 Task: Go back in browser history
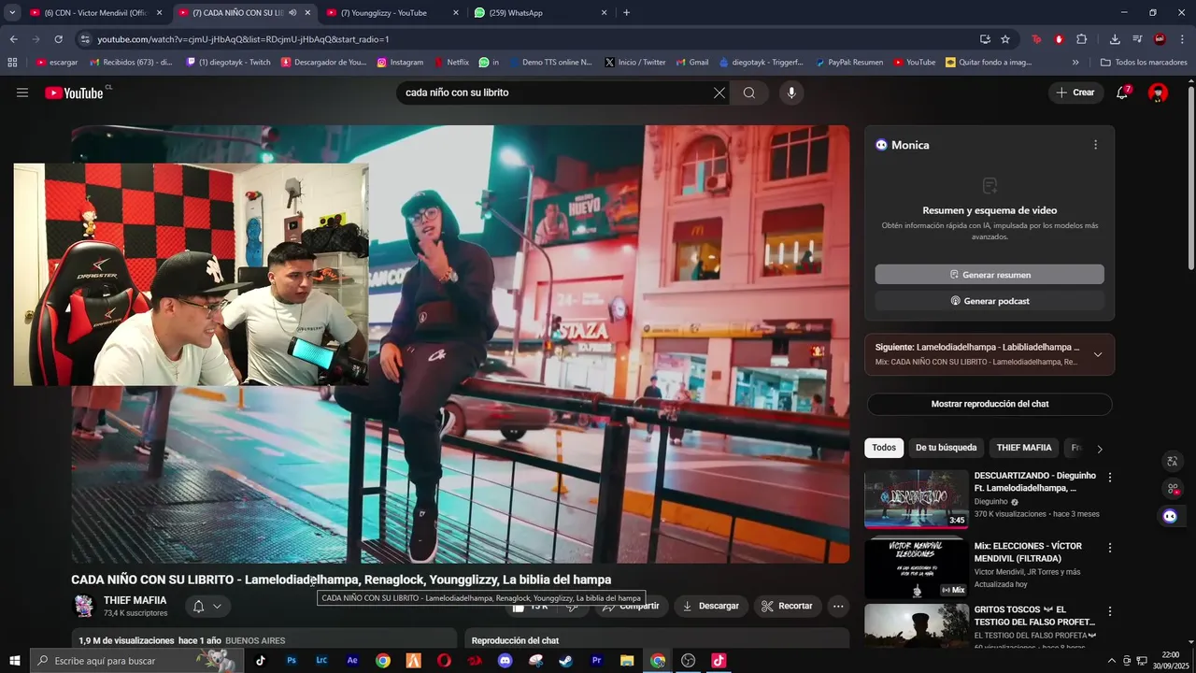pyautogui.click(x=13, y=39)
